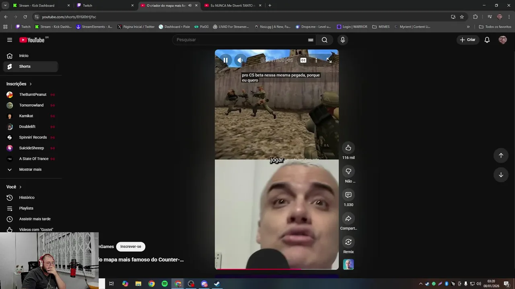The width and height of the screenshot is (515, 289).
Task: Toggle closed captions on the Short
Action: pos(303,60)
